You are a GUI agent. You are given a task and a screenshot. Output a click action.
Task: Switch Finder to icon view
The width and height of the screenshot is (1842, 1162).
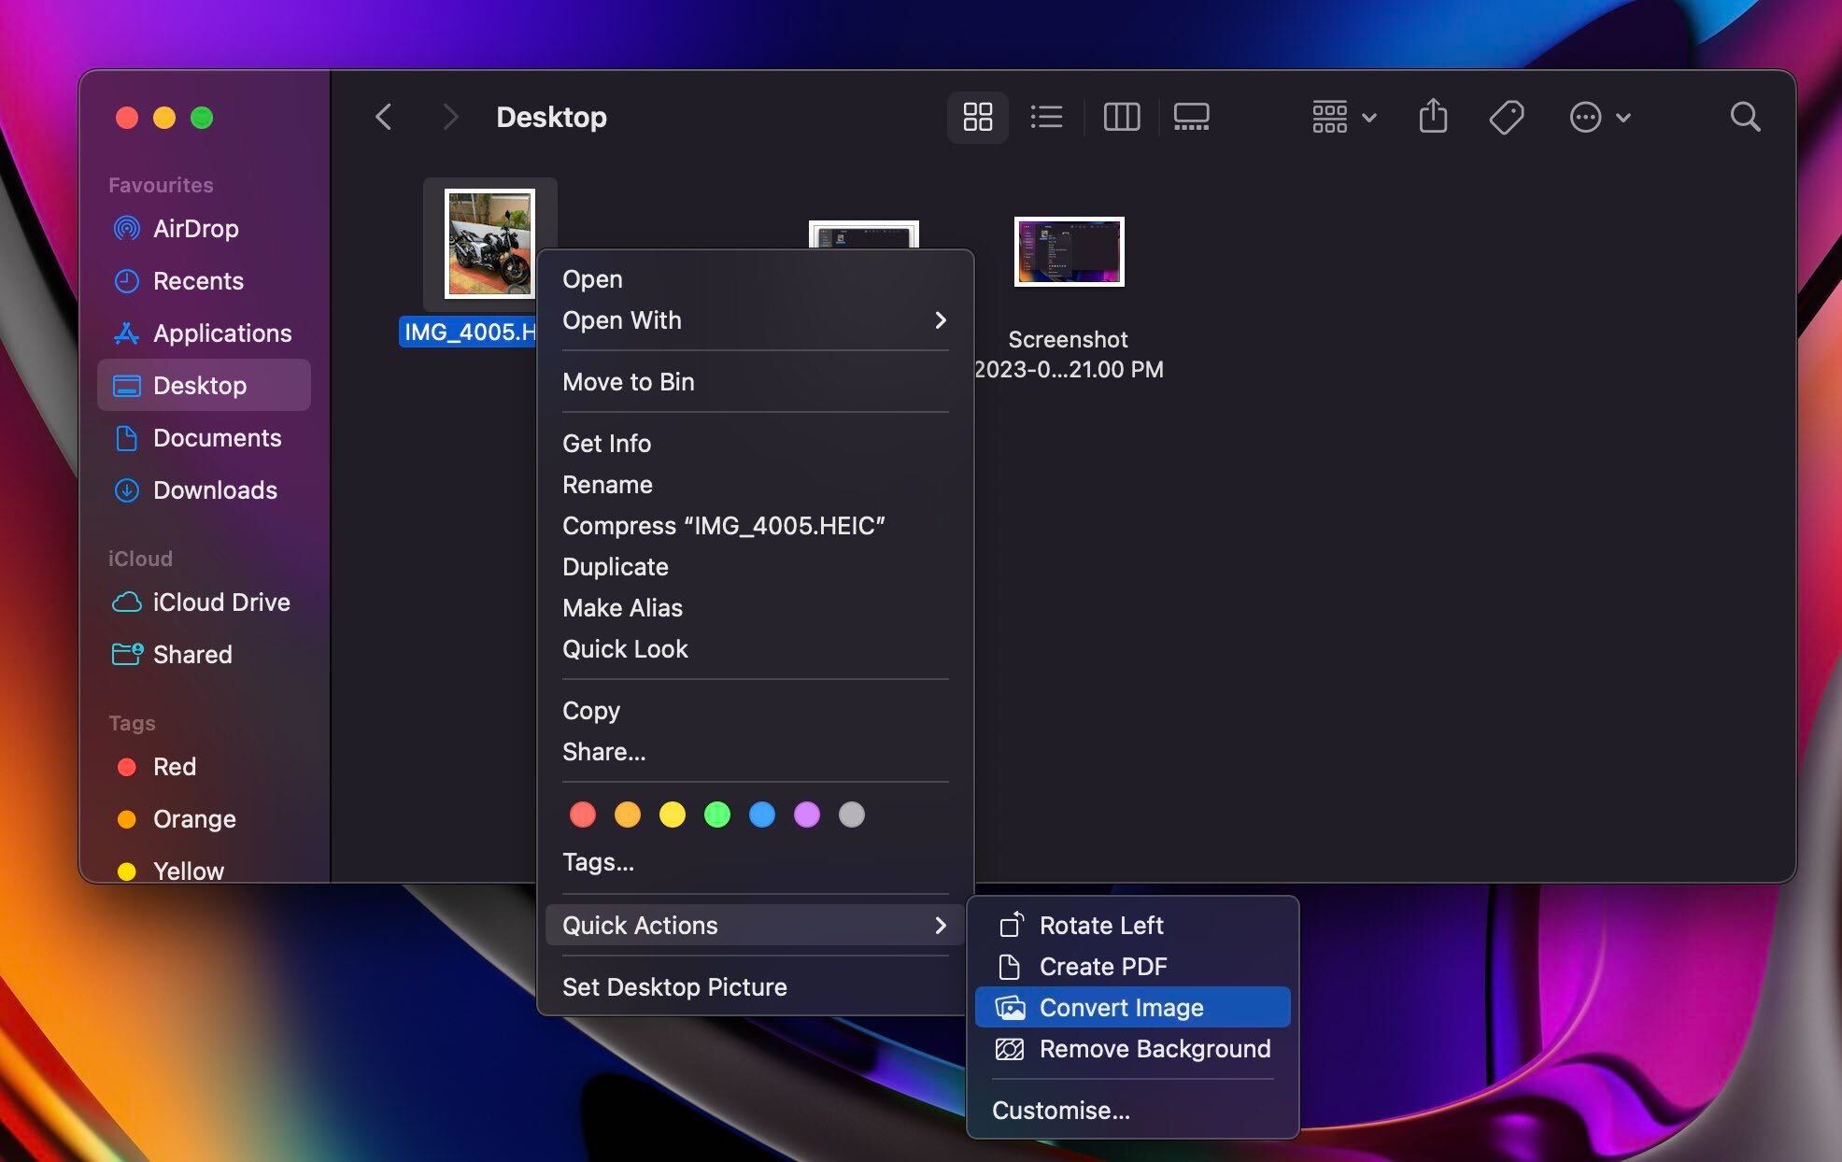pyautogui.click(x=977, y=117)
